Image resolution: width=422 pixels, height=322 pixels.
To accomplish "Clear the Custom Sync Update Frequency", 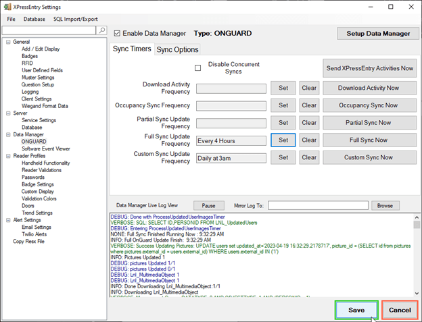I will point(309,158).
